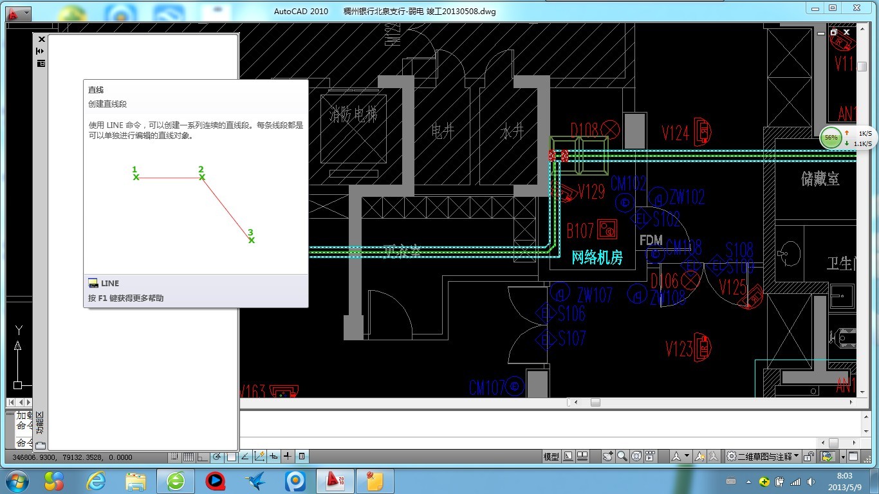This screenshot has height=494, width=879.
Task: Open the SteeringWheels navigation tool
Action: coord(636,457)
